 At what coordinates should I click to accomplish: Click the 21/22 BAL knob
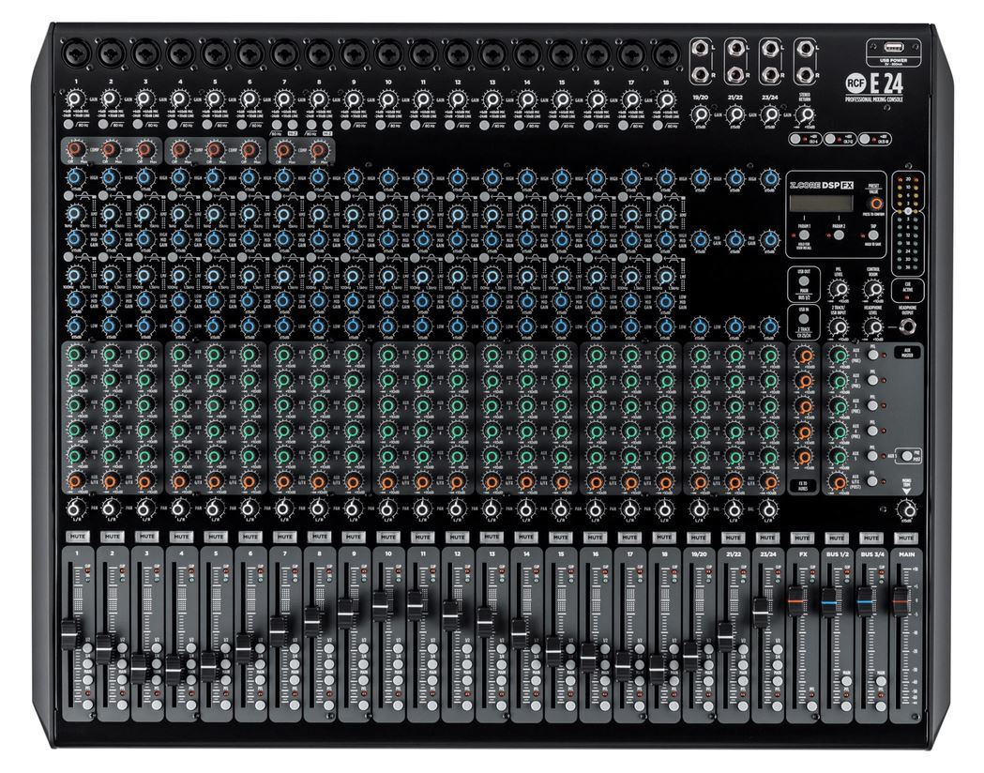pos(734,508)
